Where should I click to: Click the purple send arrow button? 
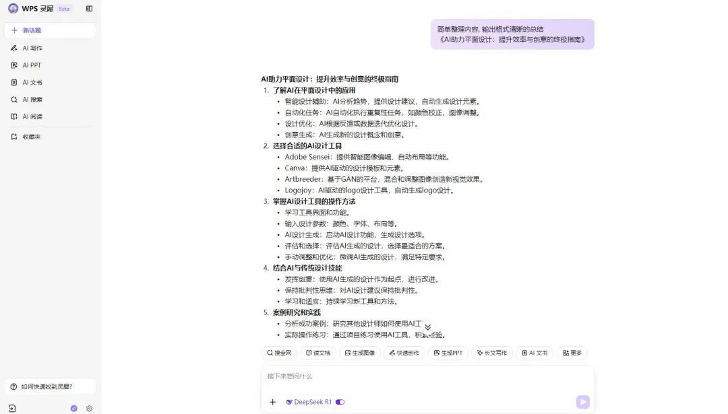[582, 401]
